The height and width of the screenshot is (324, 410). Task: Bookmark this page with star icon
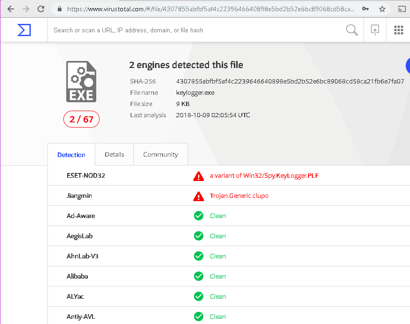tap(382, 9)
